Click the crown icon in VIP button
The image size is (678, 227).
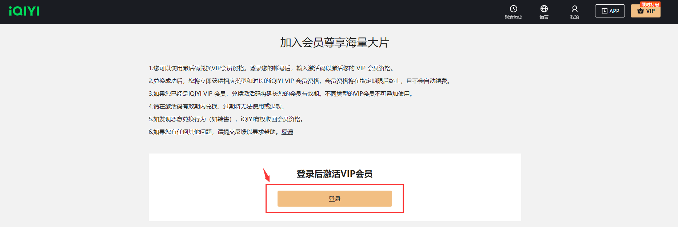click(641, 11)
